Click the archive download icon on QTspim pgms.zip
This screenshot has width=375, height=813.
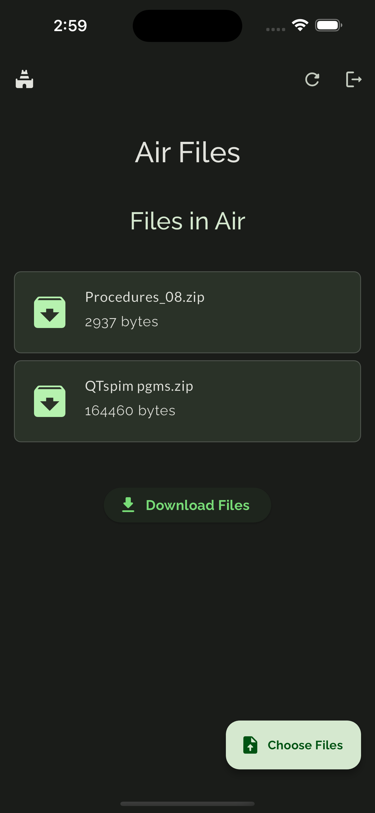[49, 401]
